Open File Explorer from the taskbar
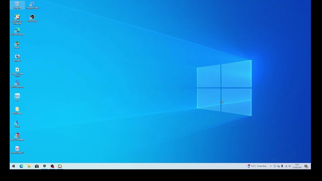The height and width of the screenshot is (181, 322). pos(29,166)
